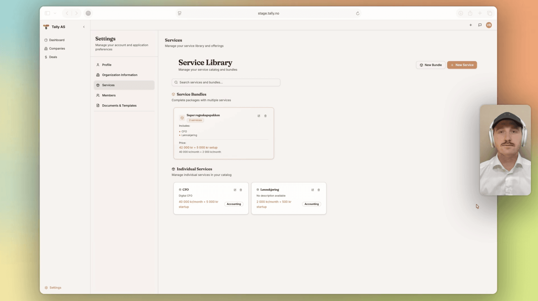Edit the Lønnskjøring service
Viewport: 538px width, 301px height.
tap(313, 190)
